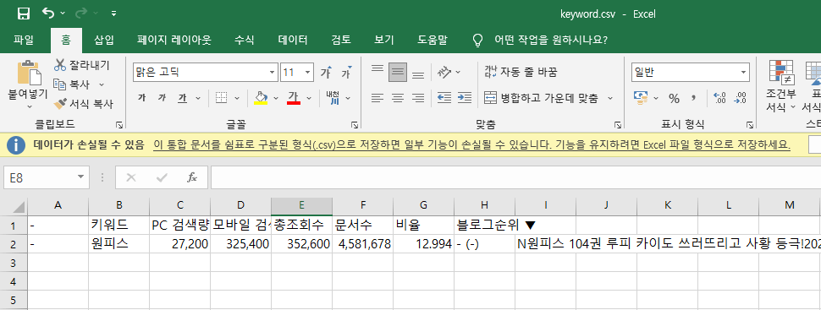Viewport: 821px width, 310px height.
Task: Switch to the 수식 ribbon tab
Action: pos(244,41)
